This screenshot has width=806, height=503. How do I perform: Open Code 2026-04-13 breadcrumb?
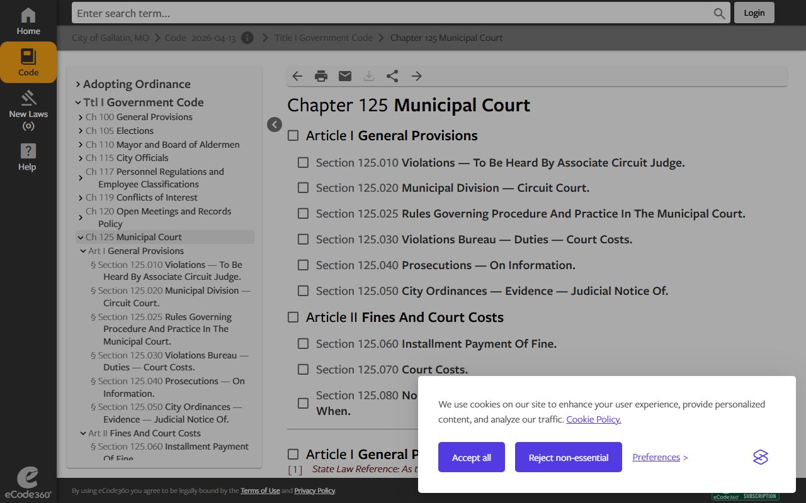point(200,38)
